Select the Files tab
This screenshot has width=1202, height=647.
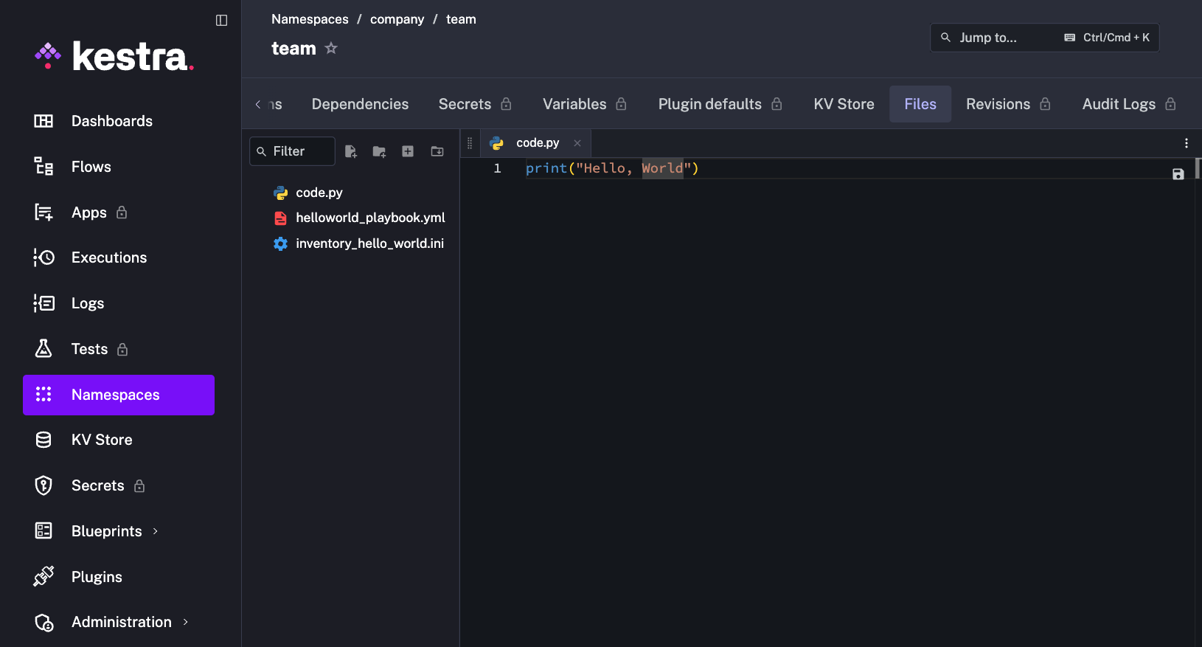point(920,104)
